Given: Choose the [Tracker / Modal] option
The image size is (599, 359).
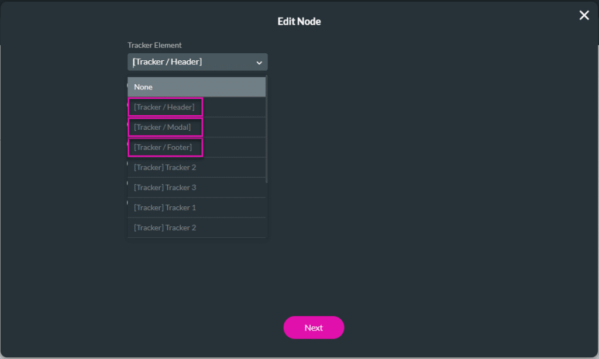Looking at the screenshot, I should tap(163, 127).
